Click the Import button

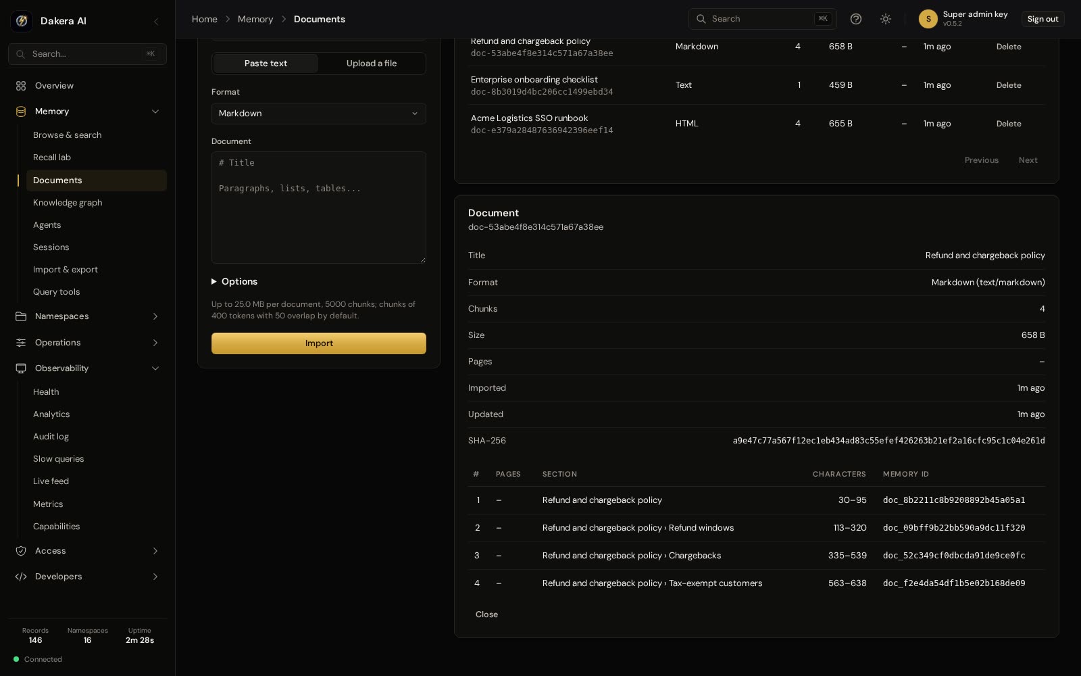pyautogui.click(x=319, y=343)
